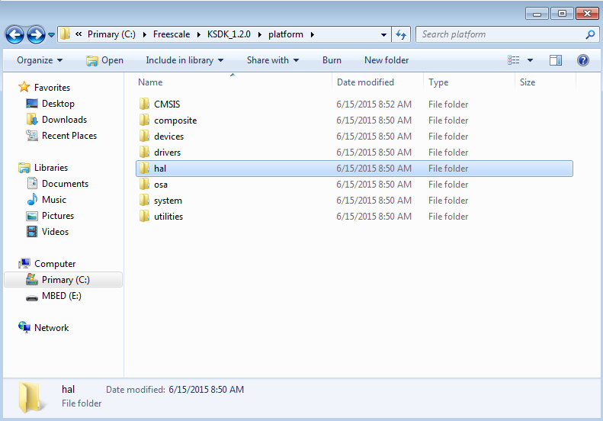
Task: Click the refresh button beside address bar
Action: click(402, 34)
